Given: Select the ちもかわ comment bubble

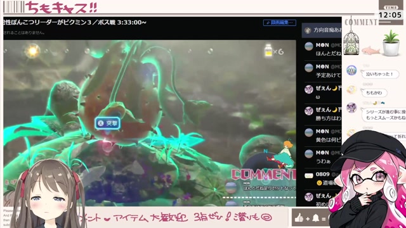Looking at the screenshot, I should [x=374, y=93].
